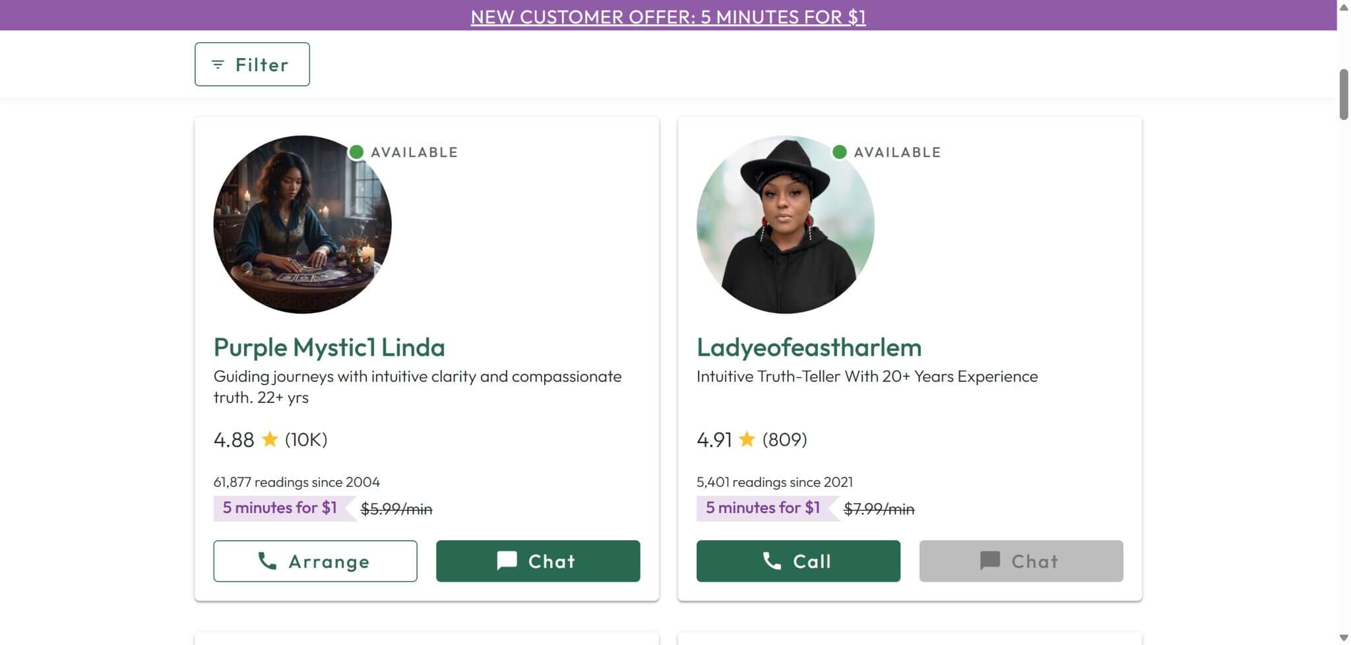Click the star rating icon beside 4.88
Viewport: 1351px width, 645px height.
pos(270,439)
